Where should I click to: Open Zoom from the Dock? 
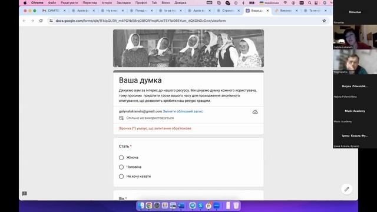217,206
